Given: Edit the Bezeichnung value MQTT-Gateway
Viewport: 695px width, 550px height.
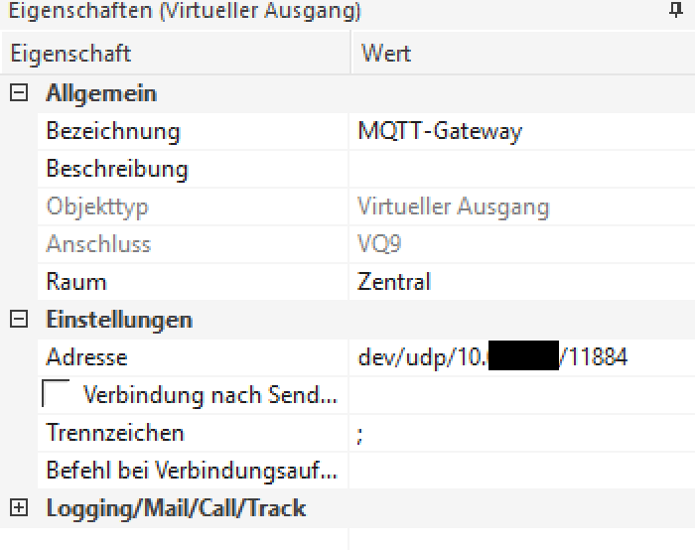Looking at the screenshot, I should click(x=440, y=131).
